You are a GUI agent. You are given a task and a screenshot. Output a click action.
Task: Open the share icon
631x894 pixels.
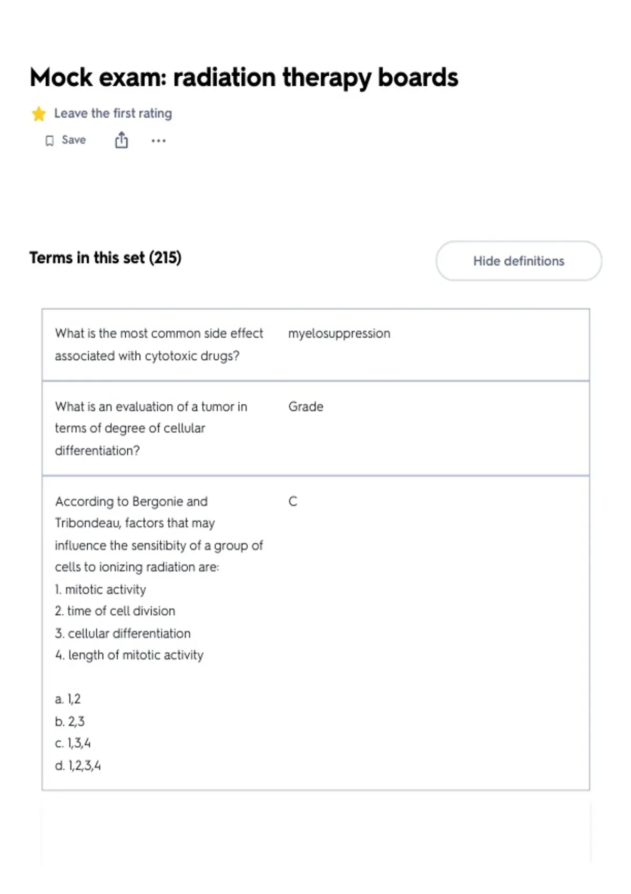tap(121, 140)
